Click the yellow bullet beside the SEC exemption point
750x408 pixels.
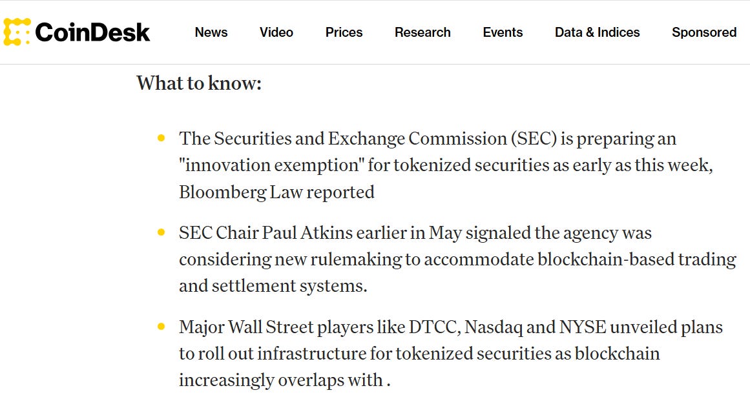pyautogui.click(x=161, y=138)
